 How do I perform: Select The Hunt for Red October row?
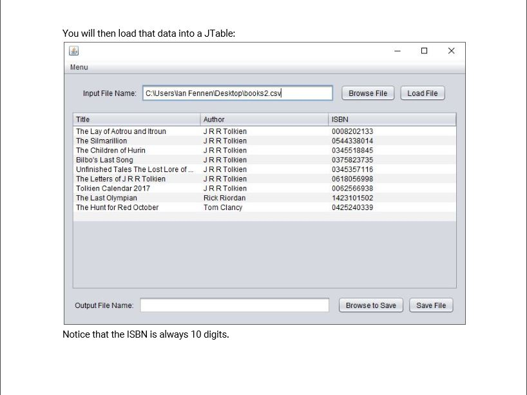(129, 207)
